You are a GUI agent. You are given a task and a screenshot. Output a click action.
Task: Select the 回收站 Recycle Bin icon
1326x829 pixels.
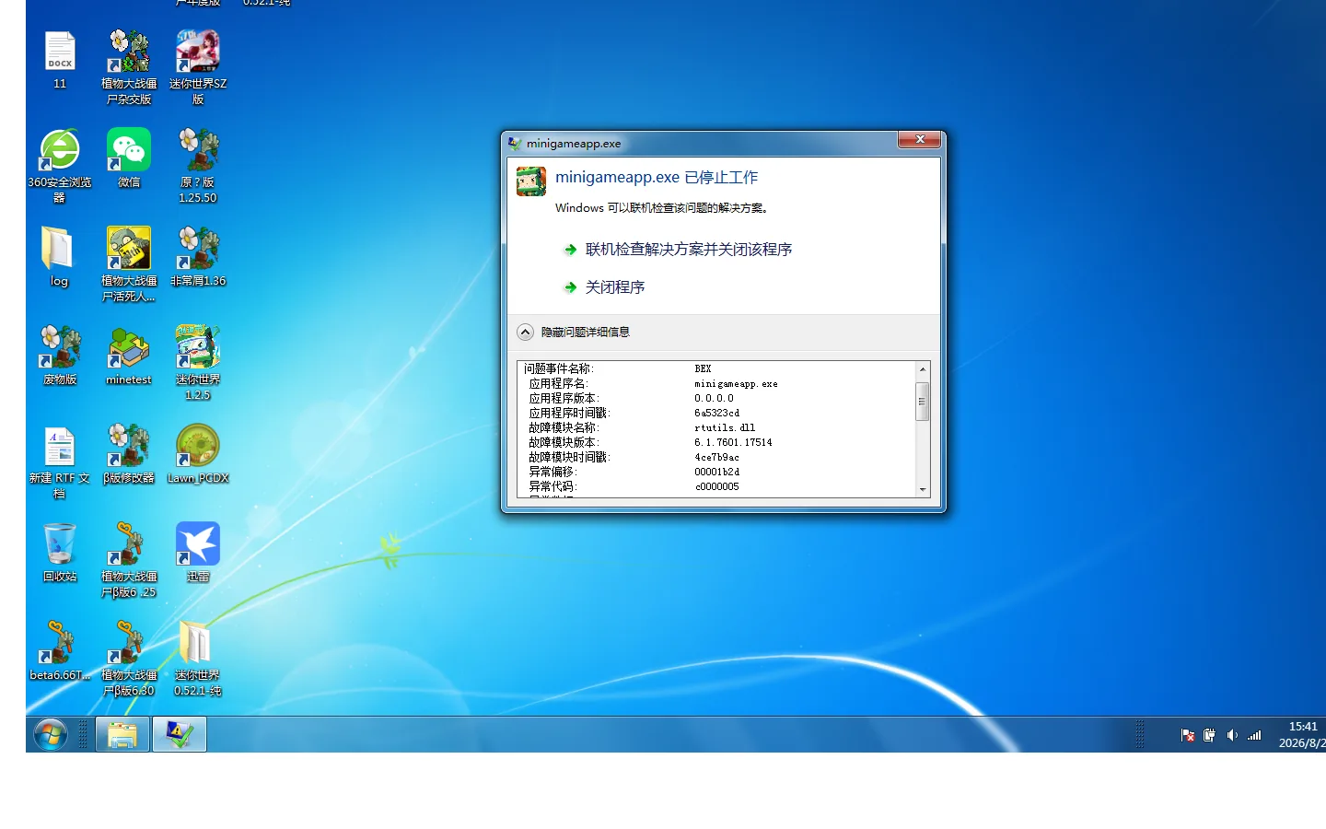click(60, 553)
